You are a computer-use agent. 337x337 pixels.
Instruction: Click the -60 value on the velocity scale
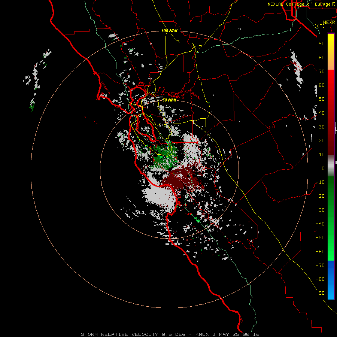pyautogui.click(x=320, y=252)
